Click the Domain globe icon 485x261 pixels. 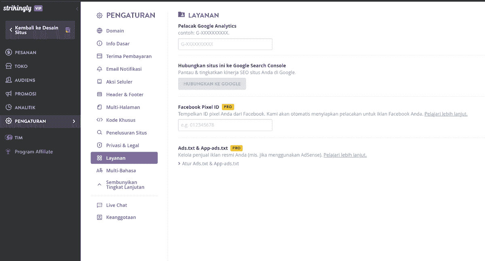tap(99, 31)
